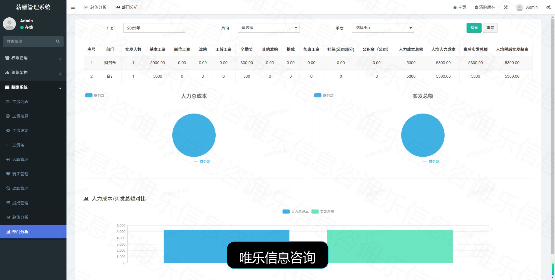This screenshot has width=555, height=280.
Task: Click the 工资核算 check icon
Action: coord(8,116)
